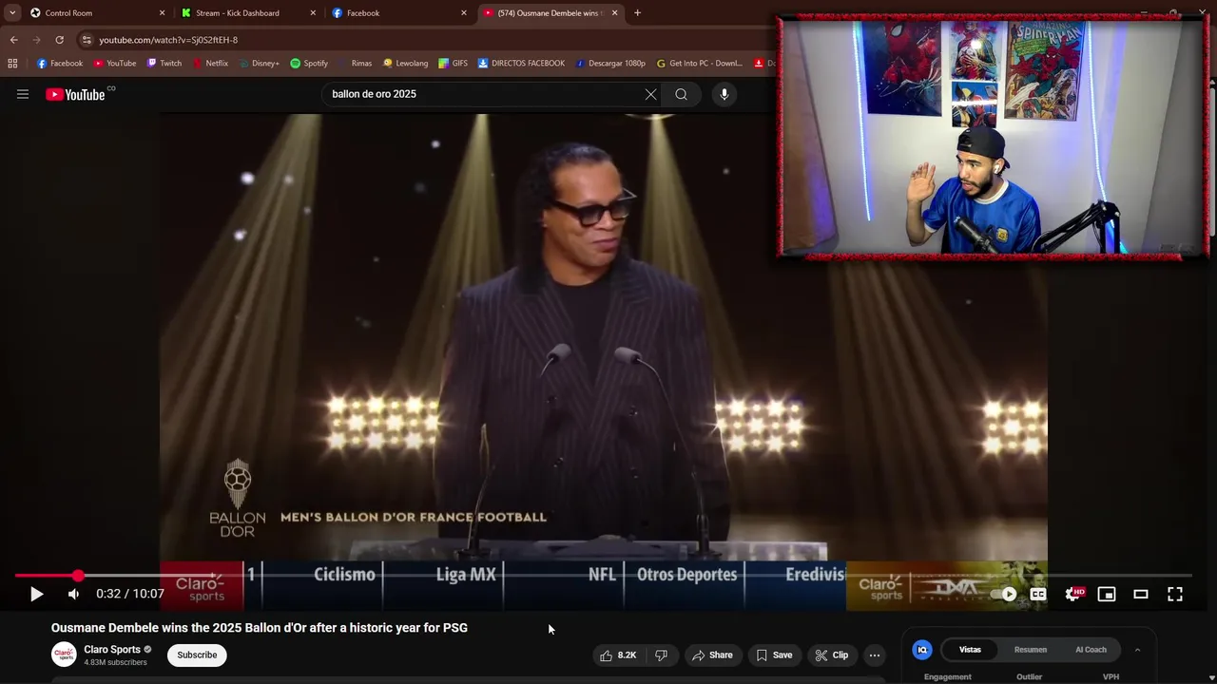
Task: Open more actions three-dot menu
Action: tap(875, 655)
